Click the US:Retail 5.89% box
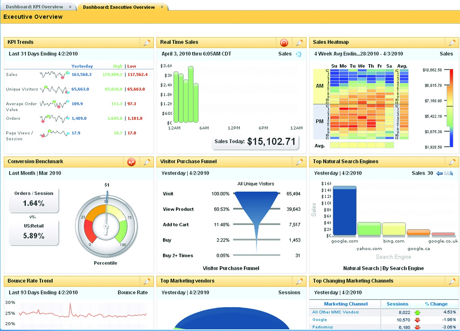The width and height of the screenshot is (460, 331). 34,232
